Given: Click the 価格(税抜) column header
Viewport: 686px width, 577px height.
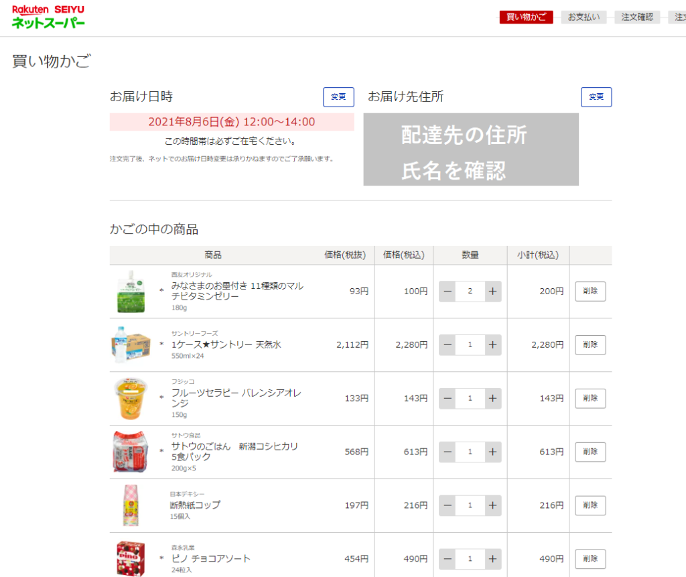Looking at the screenshot, I should tap(345, 255).
